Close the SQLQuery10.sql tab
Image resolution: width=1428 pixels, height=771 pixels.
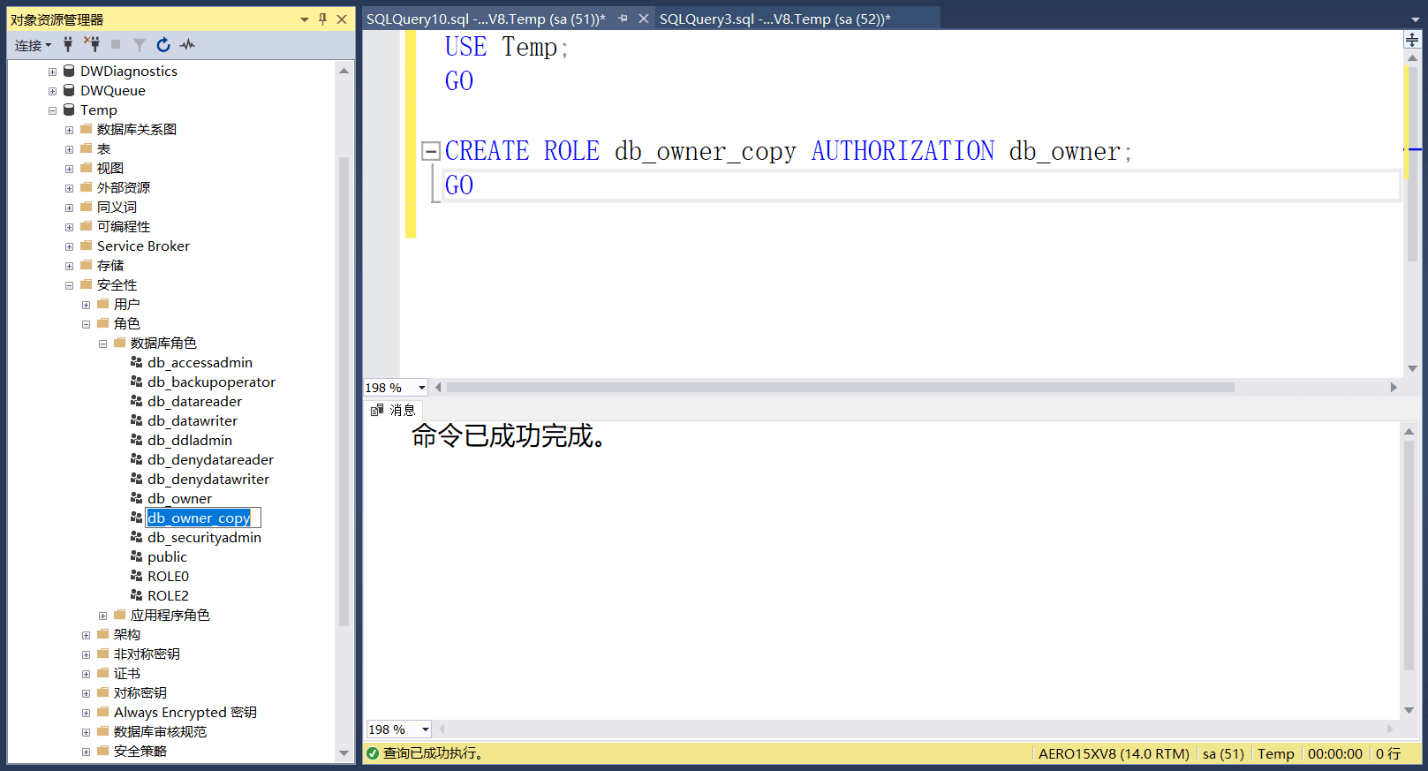[644, 19]
